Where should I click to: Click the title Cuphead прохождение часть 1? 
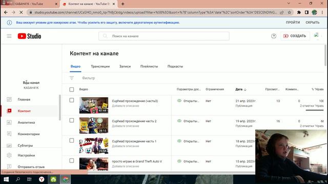[x=134, y=141]
